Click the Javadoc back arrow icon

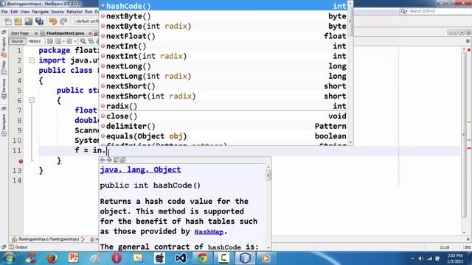[103, 160]
